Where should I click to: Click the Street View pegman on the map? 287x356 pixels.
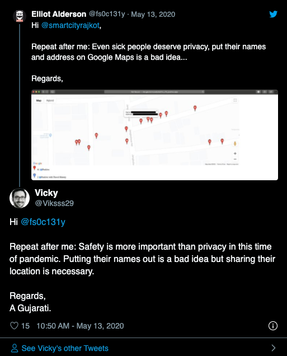point(235,143)
